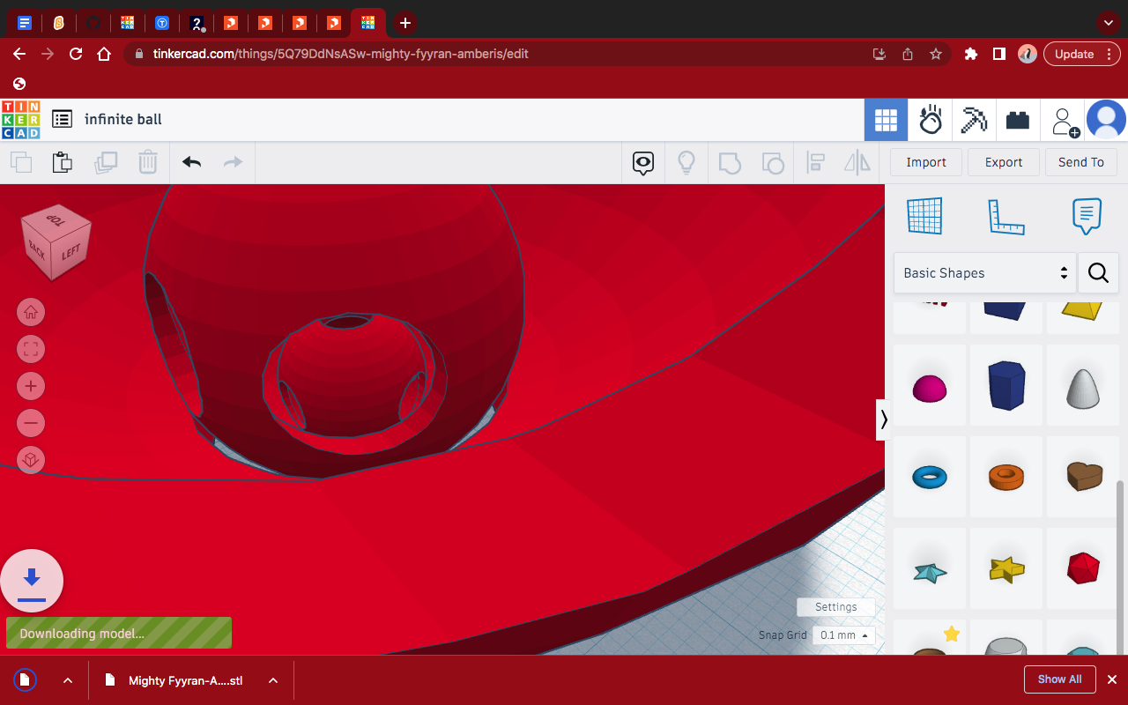Click the Export button
The image size is (1128, 705).
[1003, 162]
